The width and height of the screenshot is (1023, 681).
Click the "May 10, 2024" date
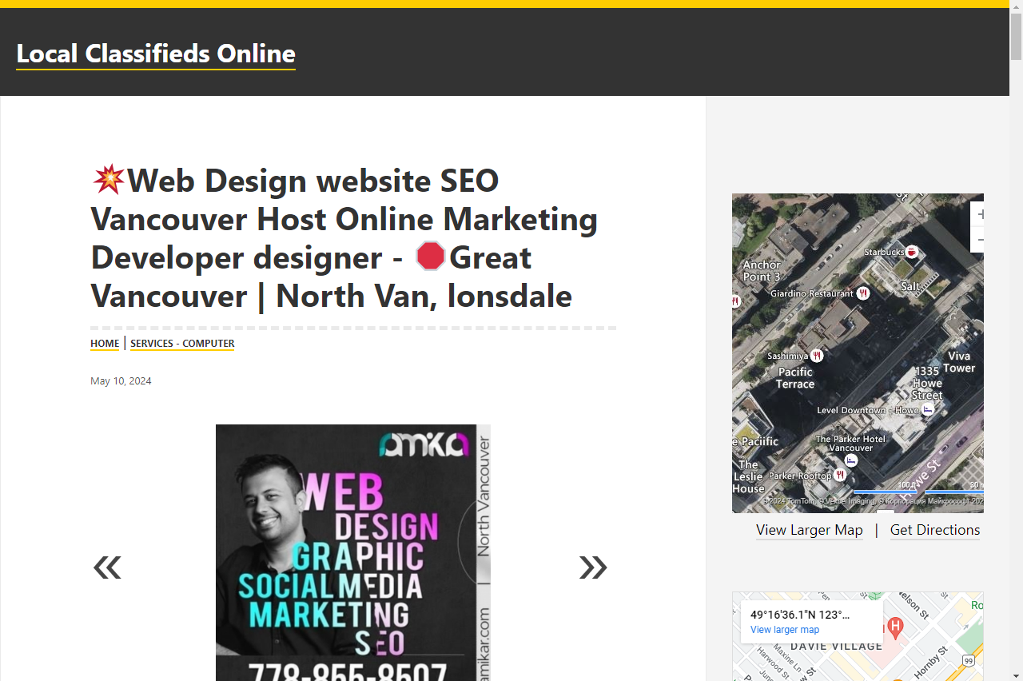[x=121, y=381]
